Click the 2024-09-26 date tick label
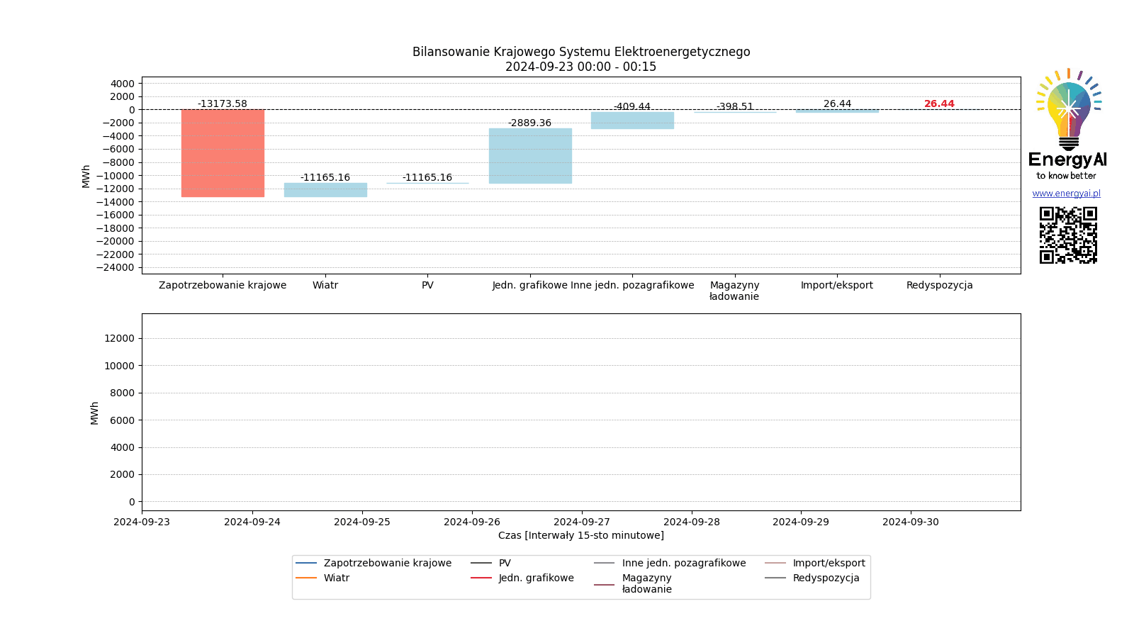This screenshot has height=638, width=1134. 472,522
